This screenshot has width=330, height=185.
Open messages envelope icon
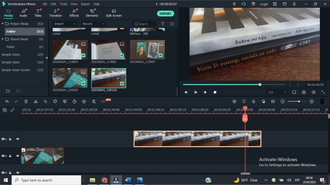coord(284,4)
